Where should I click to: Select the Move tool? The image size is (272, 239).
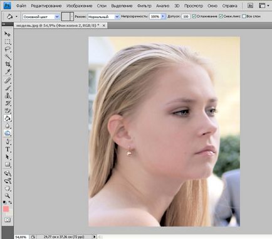click(x=8, y=34)
